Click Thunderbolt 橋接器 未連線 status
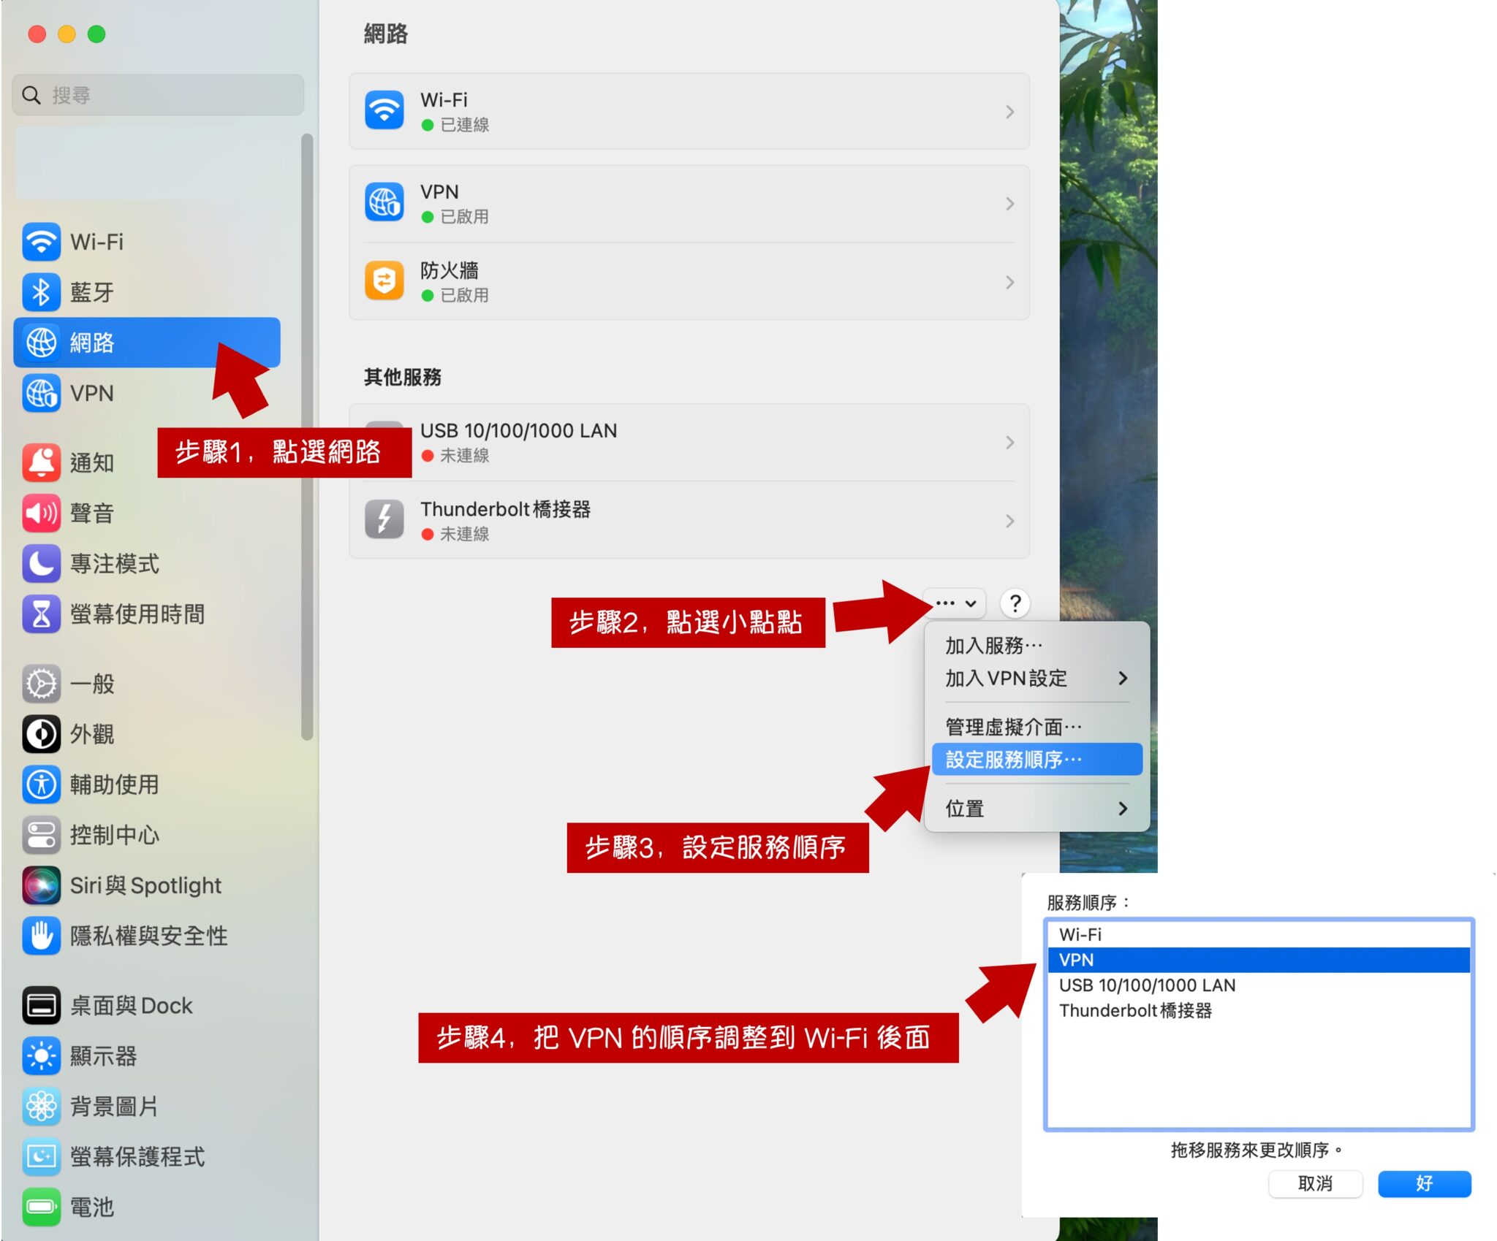The image size is (1497, 1241). click(x=456, y=535)
